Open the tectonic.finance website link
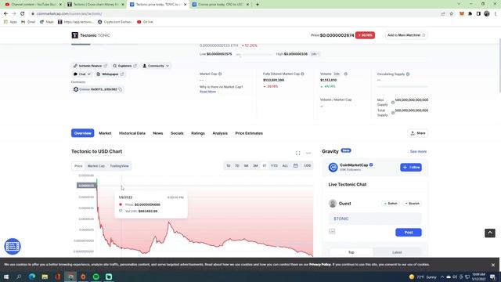The height and width of the screenshot is (282, 501). point(90,66)
